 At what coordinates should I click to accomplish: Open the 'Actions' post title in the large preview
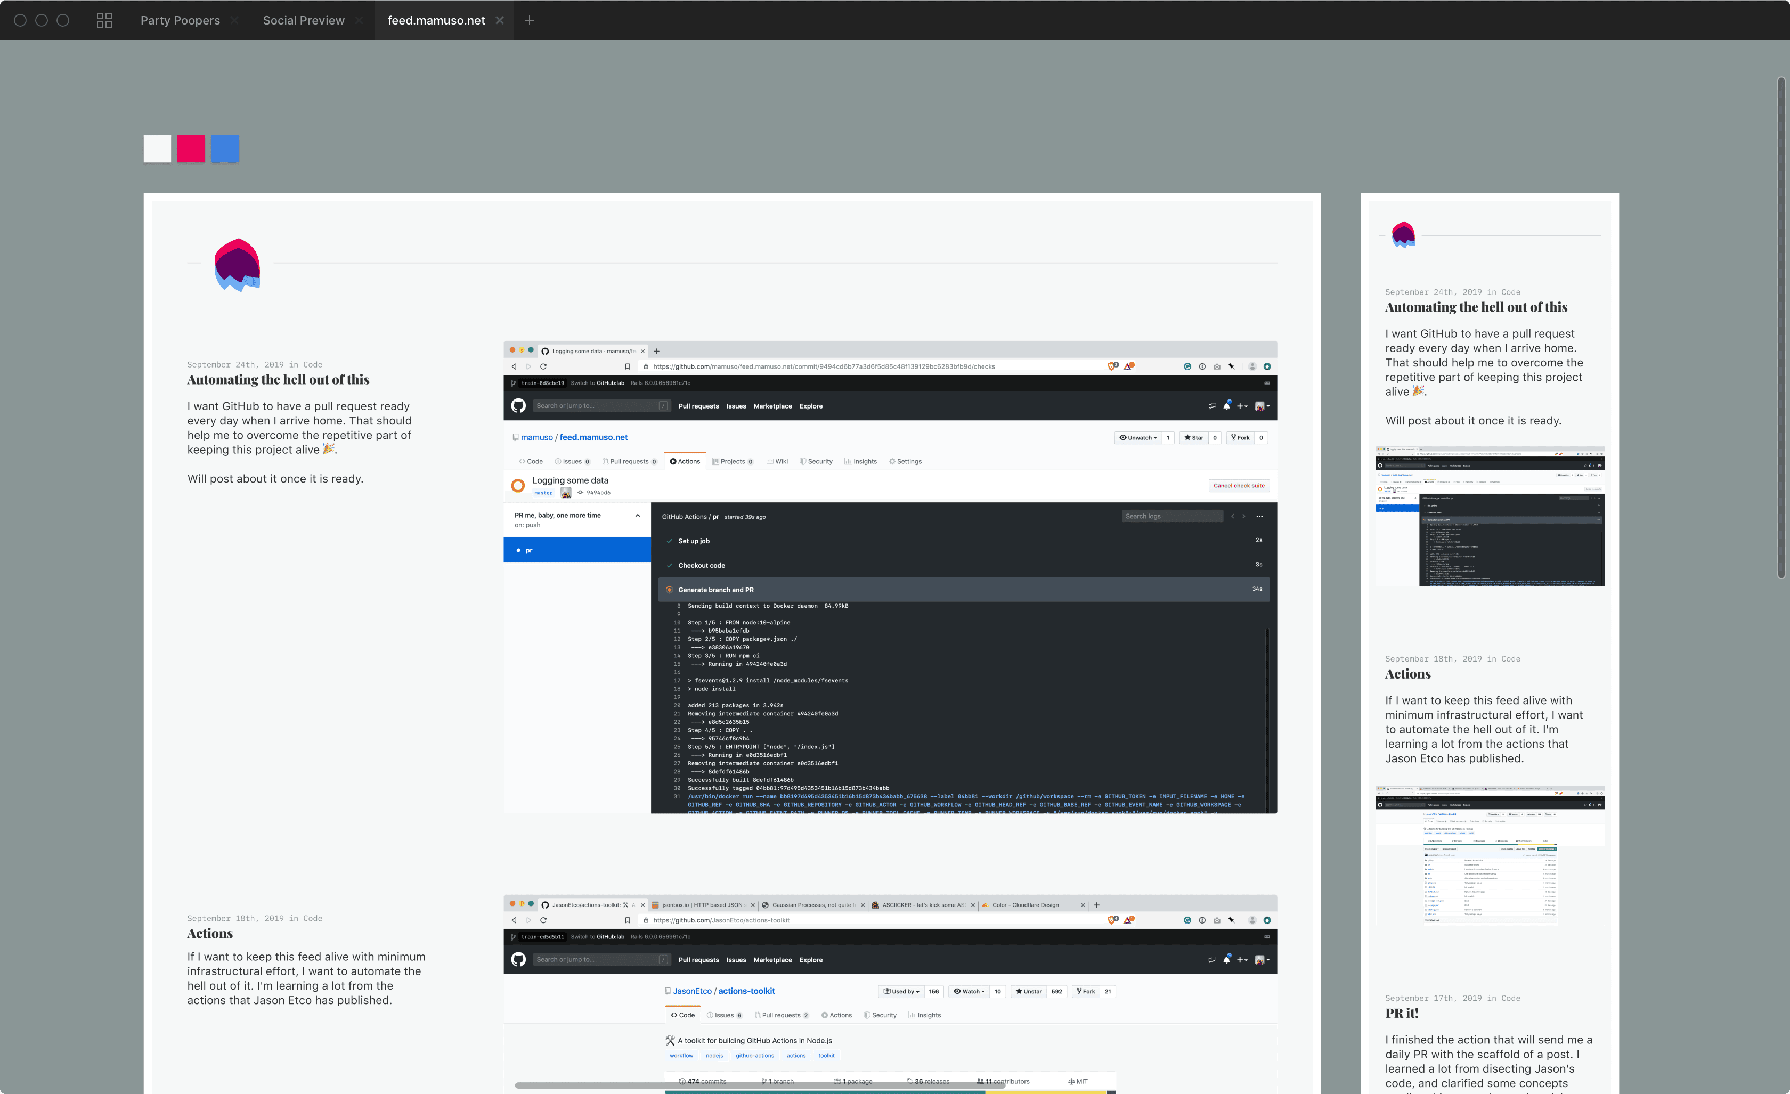tap(210, 934)
